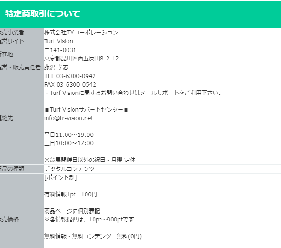281x248 pixels.
Task: Click the [ポイント制] text
Action: (x=60, y=178)
